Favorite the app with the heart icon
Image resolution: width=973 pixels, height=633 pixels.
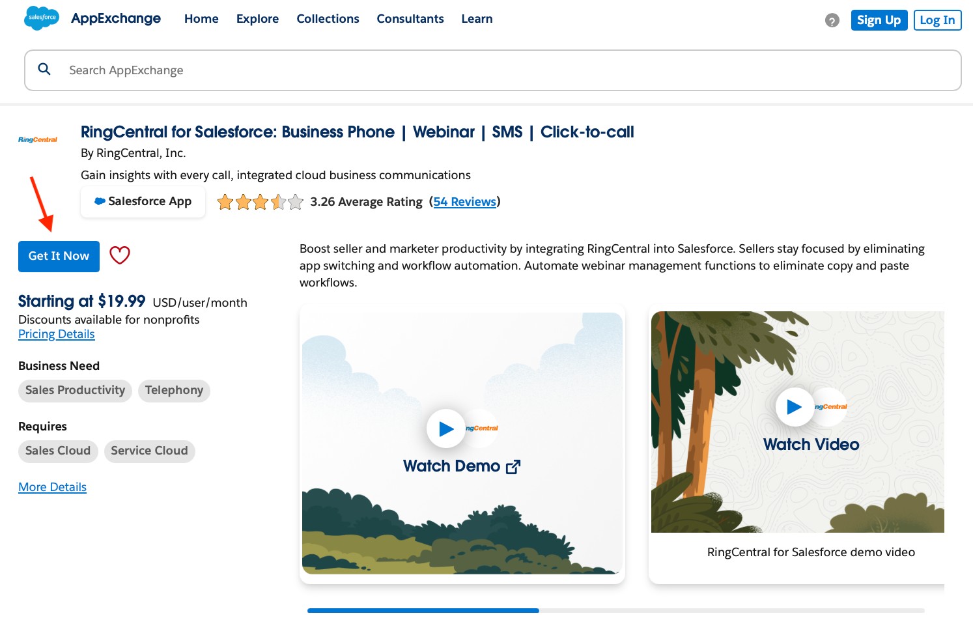[x=120, y=255]
